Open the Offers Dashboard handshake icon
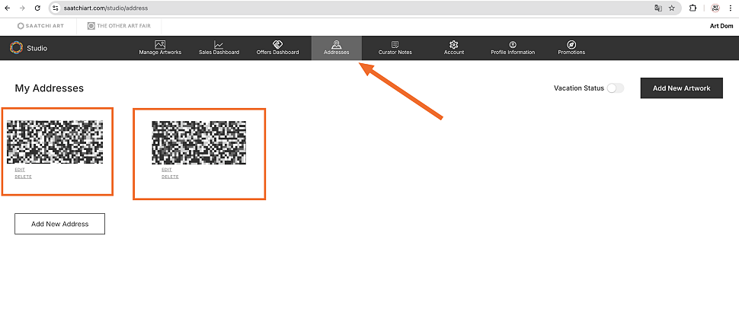This screenshot has width=739, height=322. point(277,45)
